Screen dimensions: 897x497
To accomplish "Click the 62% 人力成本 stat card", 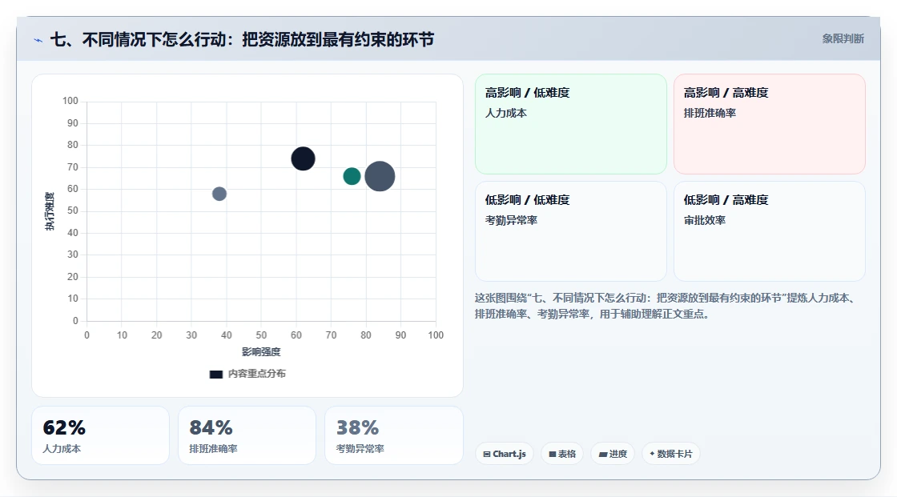I will 101,435.
